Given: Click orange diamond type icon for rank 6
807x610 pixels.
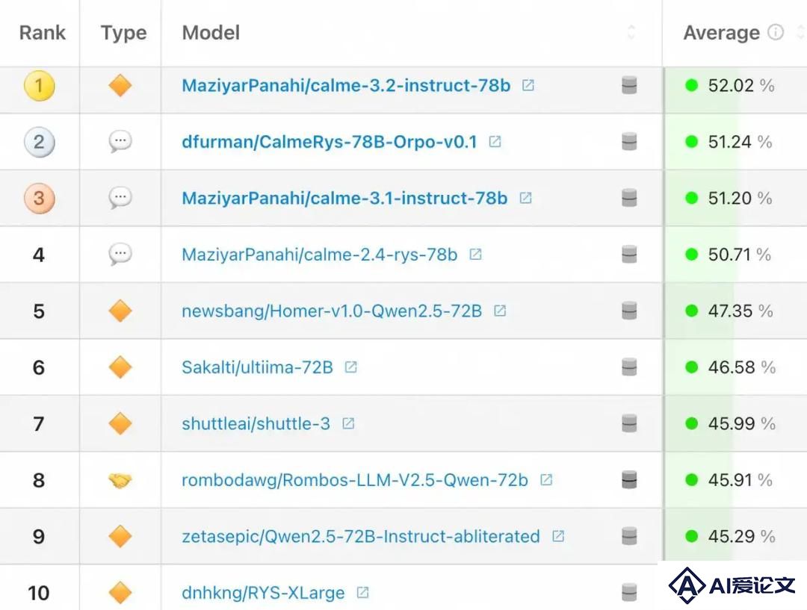Looking at the screenshot, I should 120,367.
